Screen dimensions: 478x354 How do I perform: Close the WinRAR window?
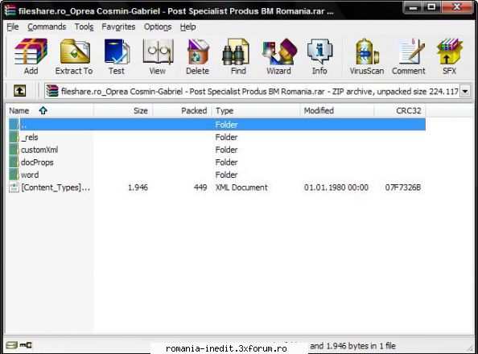tap(456, 7)
